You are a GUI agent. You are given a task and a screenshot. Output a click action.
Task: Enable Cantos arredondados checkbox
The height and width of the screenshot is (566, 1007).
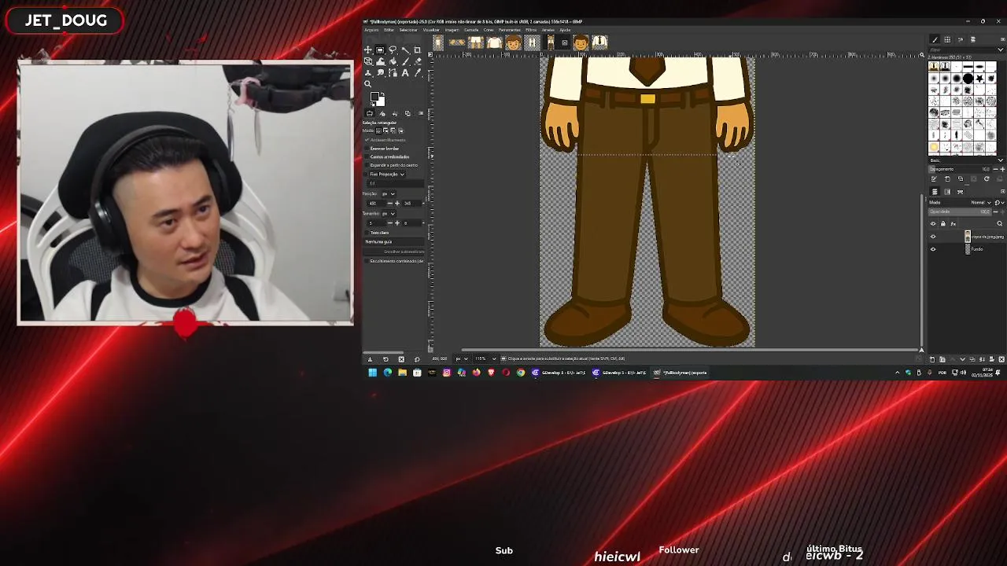tap(367, 156)
